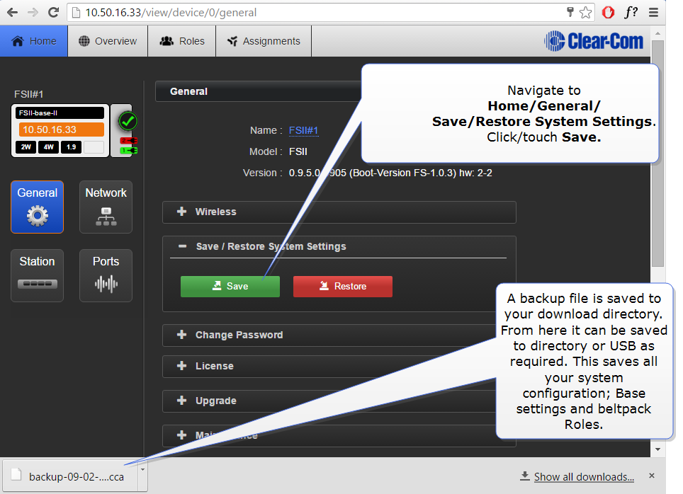Click the 1.9 badge on device
The image size is (683, 494).
(71, 147)
